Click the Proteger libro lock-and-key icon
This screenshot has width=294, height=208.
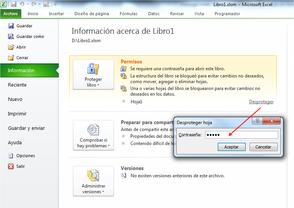(93, 69)
